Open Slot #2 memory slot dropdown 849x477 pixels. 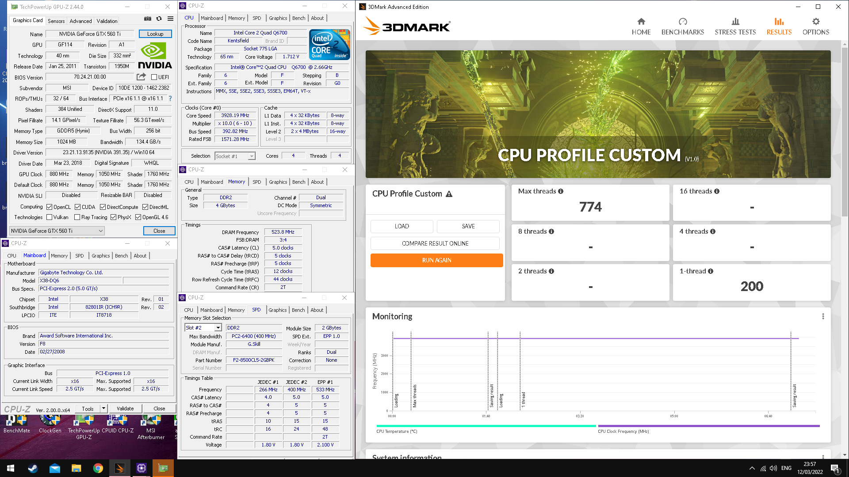tap(203, 328)
